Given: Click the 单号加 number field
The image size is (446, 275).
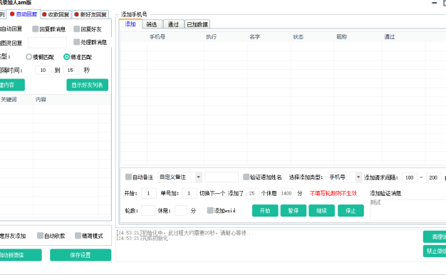Looking at the screenshot, I should coord(189,193).
